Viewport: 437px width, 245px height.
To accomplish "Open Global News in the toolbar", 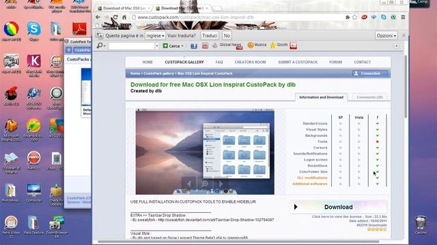I will coord(227,46).
